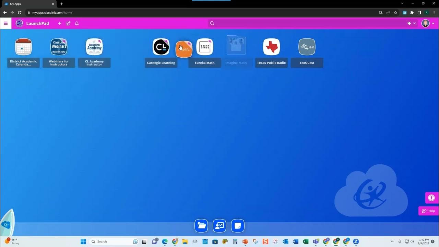Click the "Carnegie Learning" label
Screen dimensions: 439x247
pos(161,63)
